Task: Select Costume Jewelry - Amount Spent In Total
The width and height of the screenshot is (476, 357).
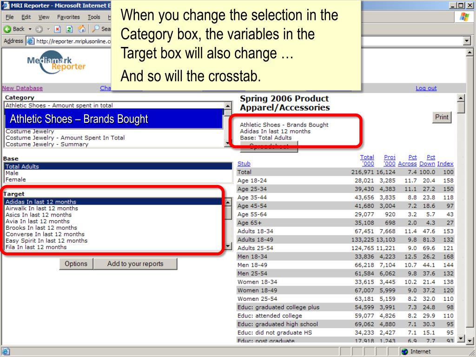Action: point(114,138)
